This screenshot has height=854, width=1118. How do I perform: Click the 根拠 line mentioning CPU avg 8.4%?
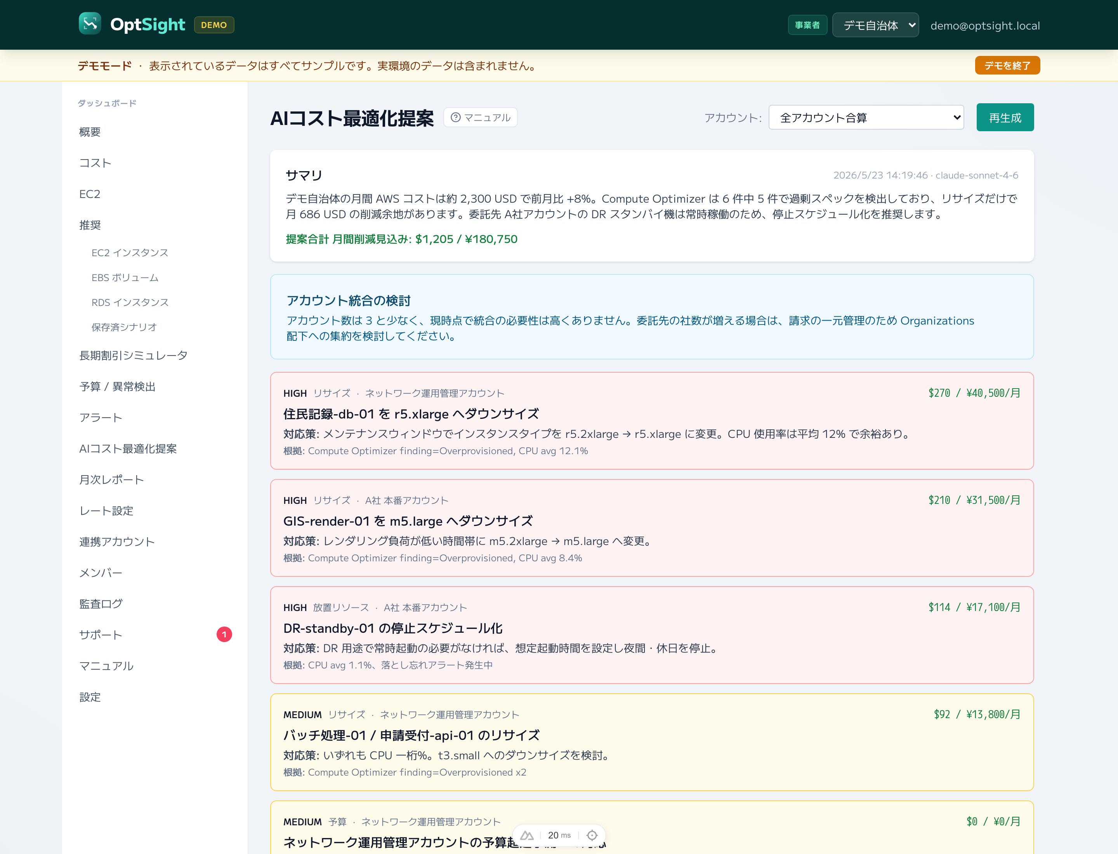pos(433,558)
